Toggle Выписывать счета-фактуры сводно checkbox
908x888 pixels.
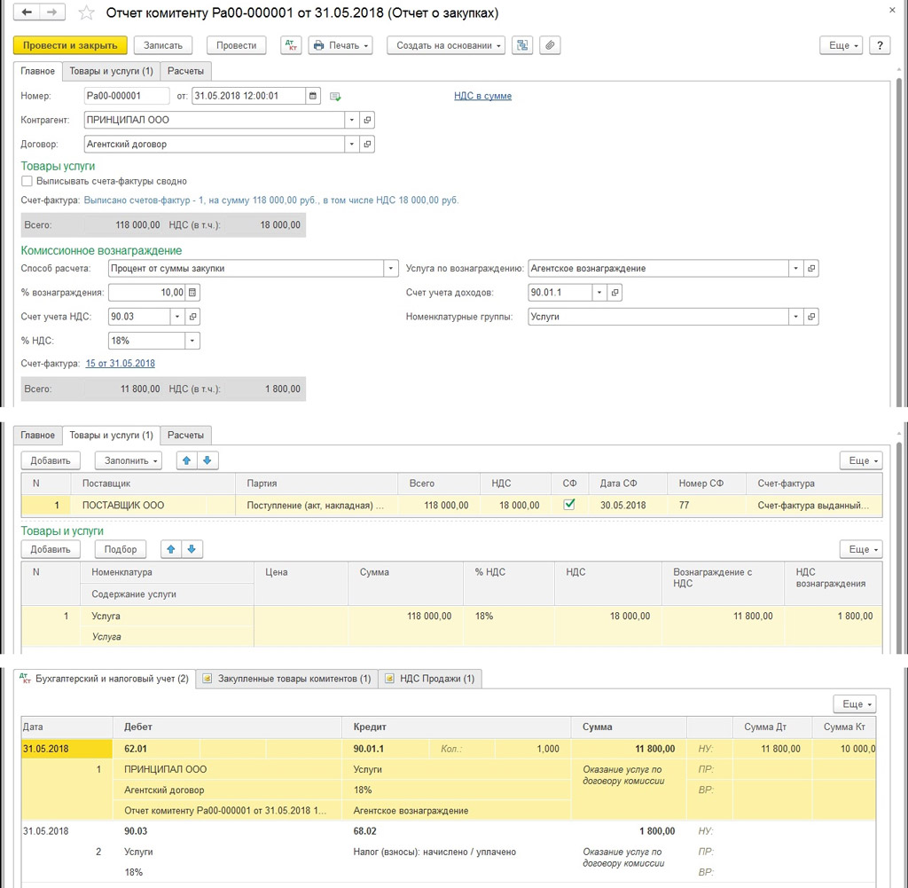(27, 181)
